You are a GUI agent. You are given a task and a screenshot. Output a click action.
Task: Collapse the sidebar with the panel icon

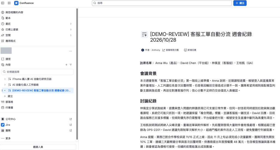tap(3, 3)
